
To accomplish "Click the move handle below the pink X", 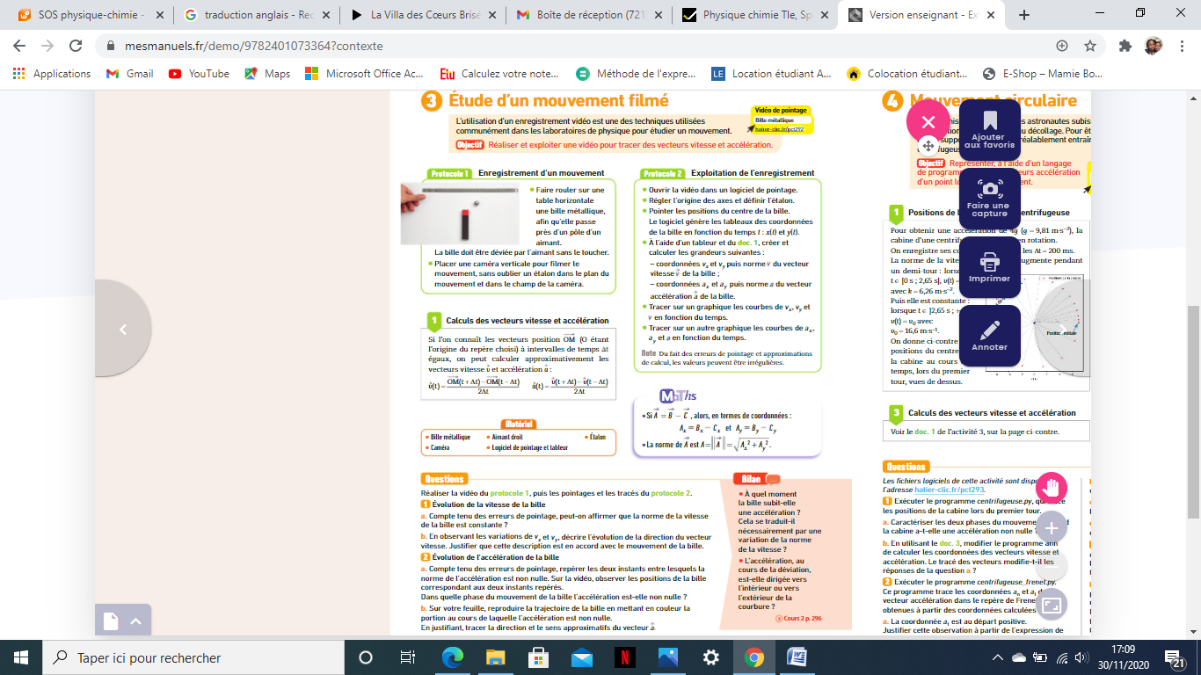I will pyautogui.click(x=928, y=146).
